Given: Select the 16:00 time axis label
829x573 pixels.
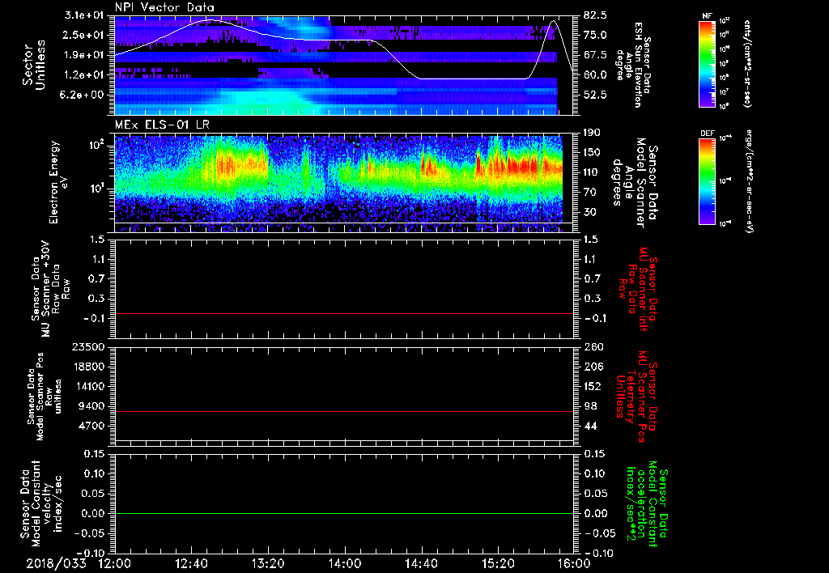Looking at the screenshot, I should pyautogui.click(x=574, y=562).
